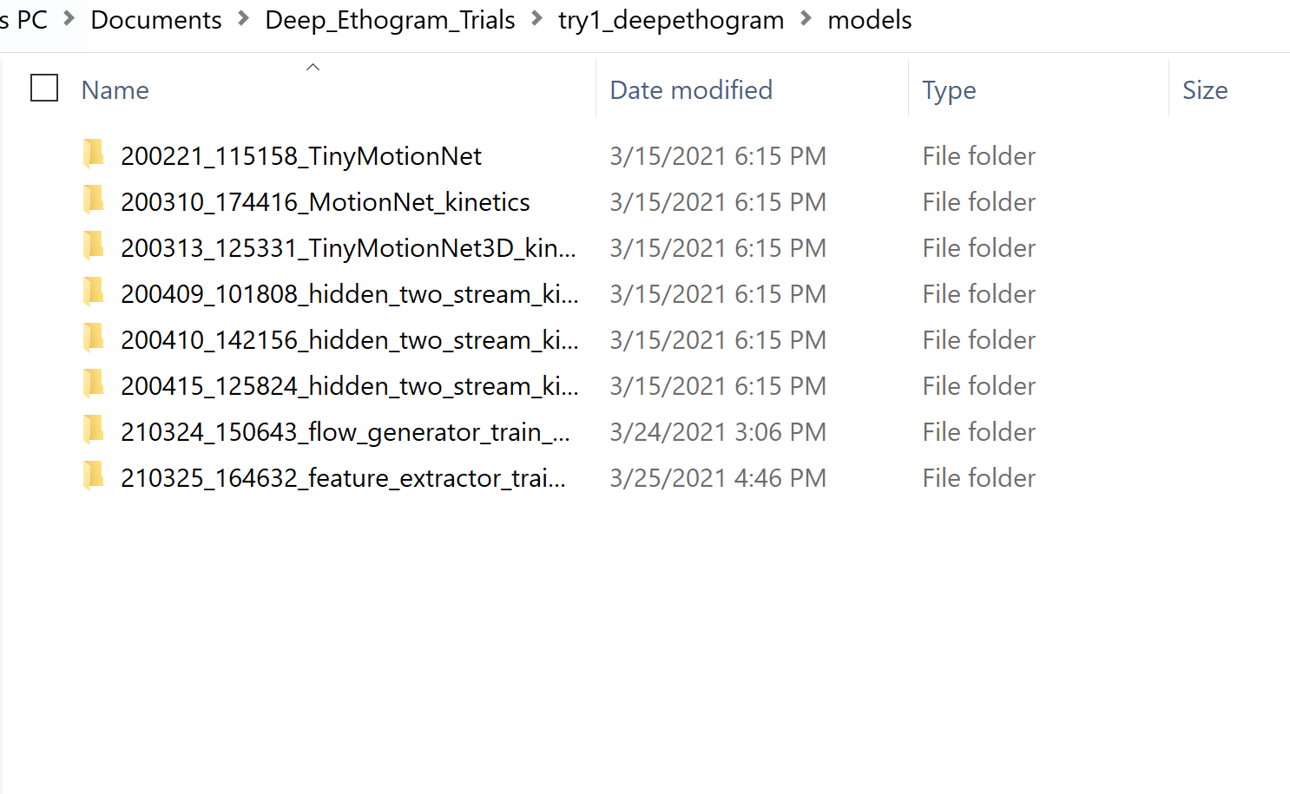The height and width of the screenshot is (794, 1290).
Task: Navigate to the Documents breadcrumb
Action: tap(155, 19)
